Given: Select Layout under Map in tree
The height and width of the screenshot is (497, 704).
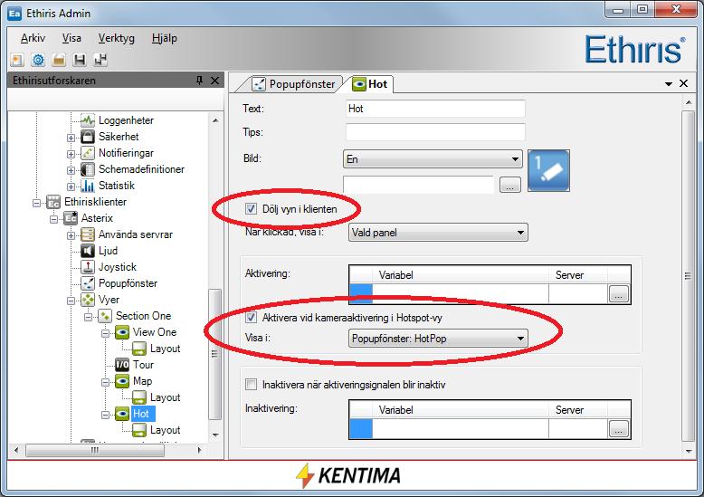Looking at the screenshot, I should 166,397.
